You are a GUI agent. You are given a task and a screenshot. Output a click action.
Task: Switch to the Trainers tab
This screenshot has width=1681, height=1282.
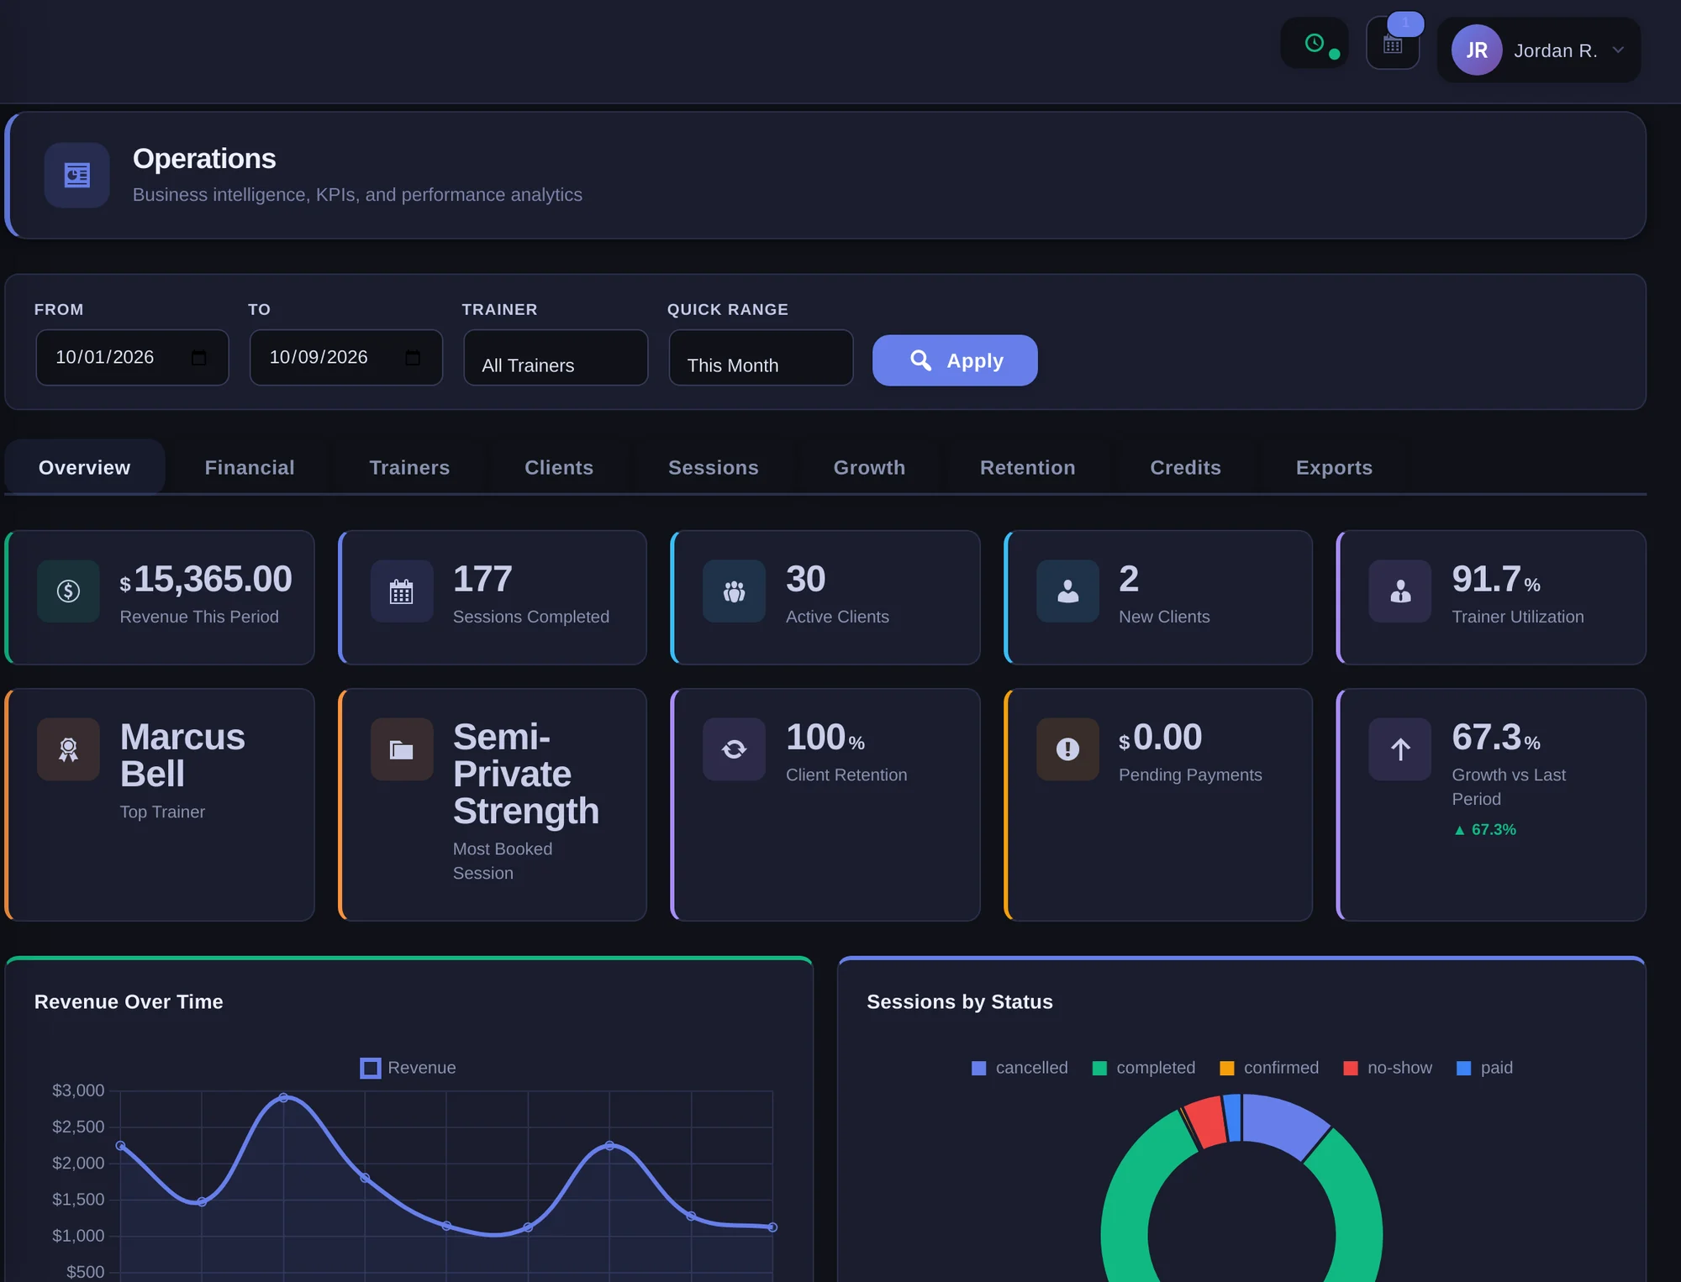point(409,467)
